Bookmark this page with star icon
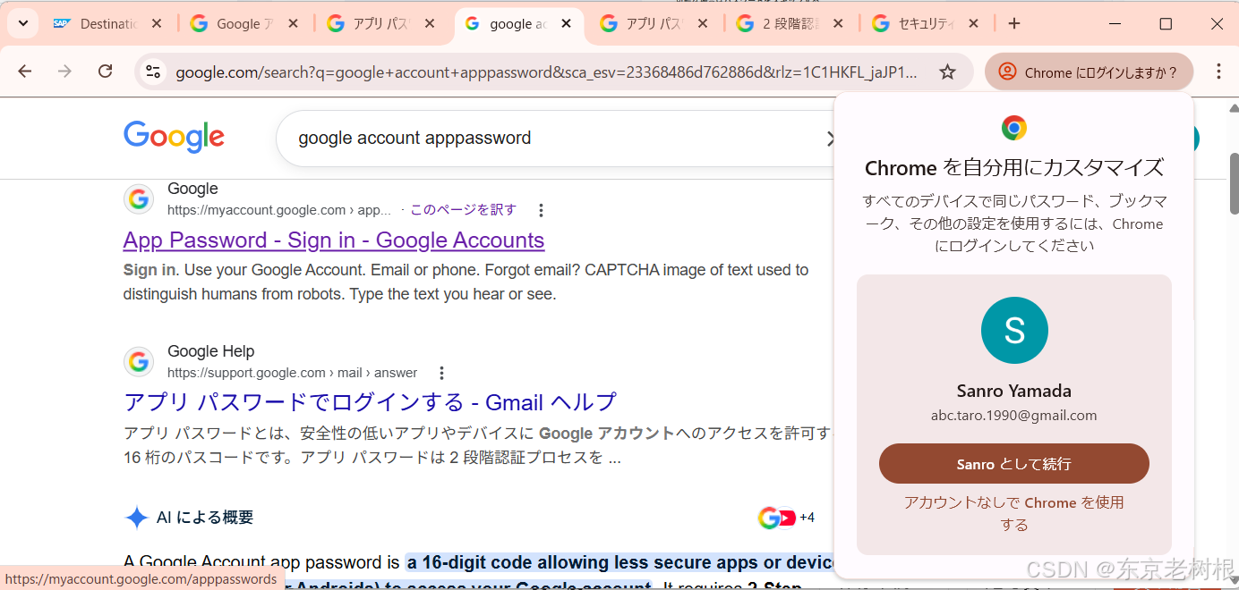 pyautogui.click(x=947, y=72)
